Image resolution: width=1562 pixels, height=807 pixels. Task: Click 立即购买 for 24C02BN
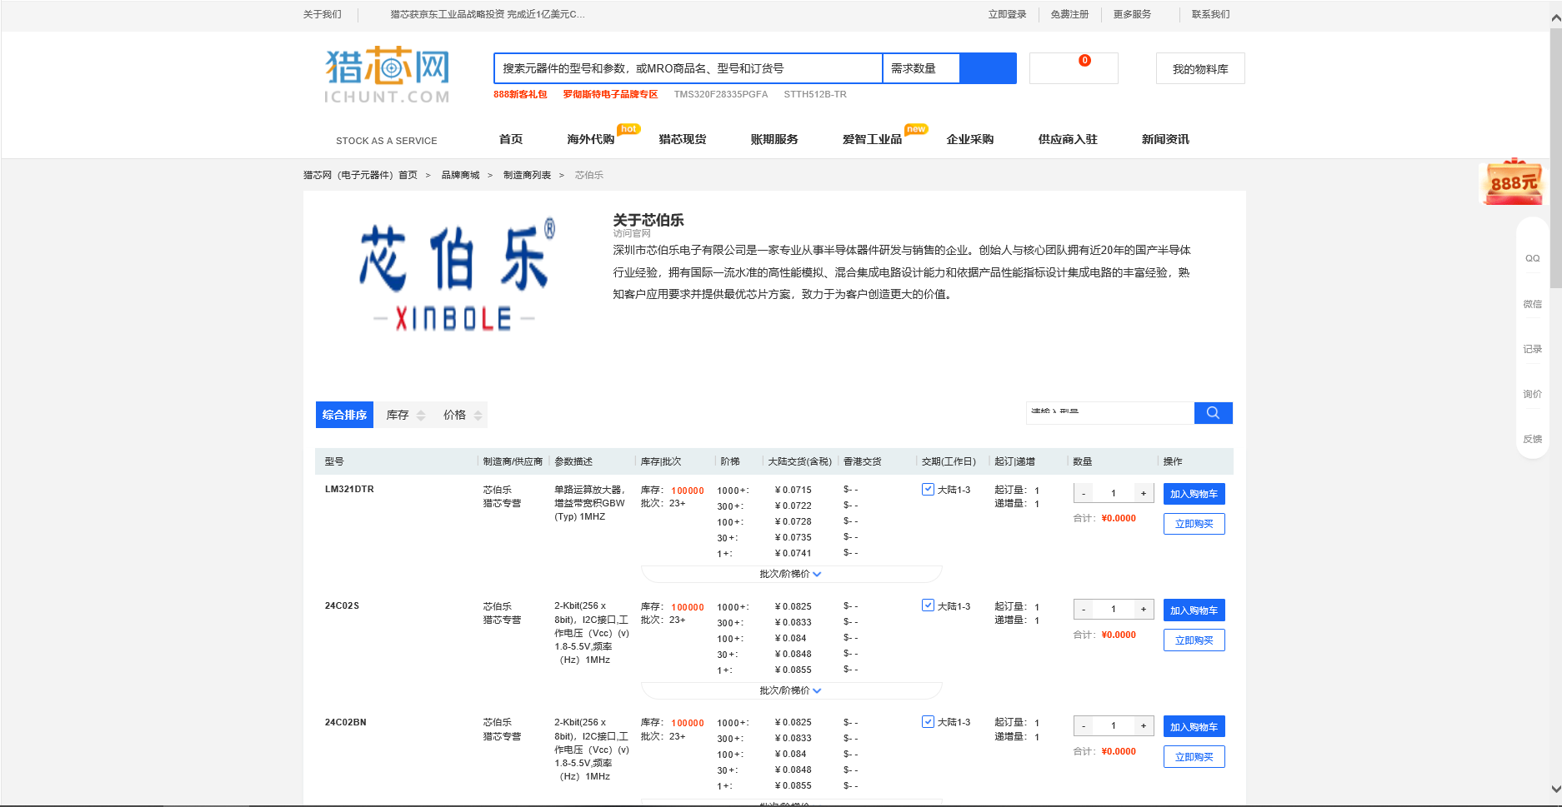pos(1194,757)
